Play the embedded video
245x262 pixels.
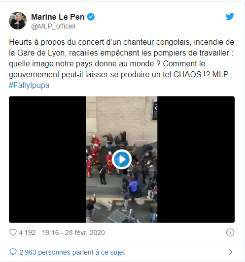tap(122, 159)
